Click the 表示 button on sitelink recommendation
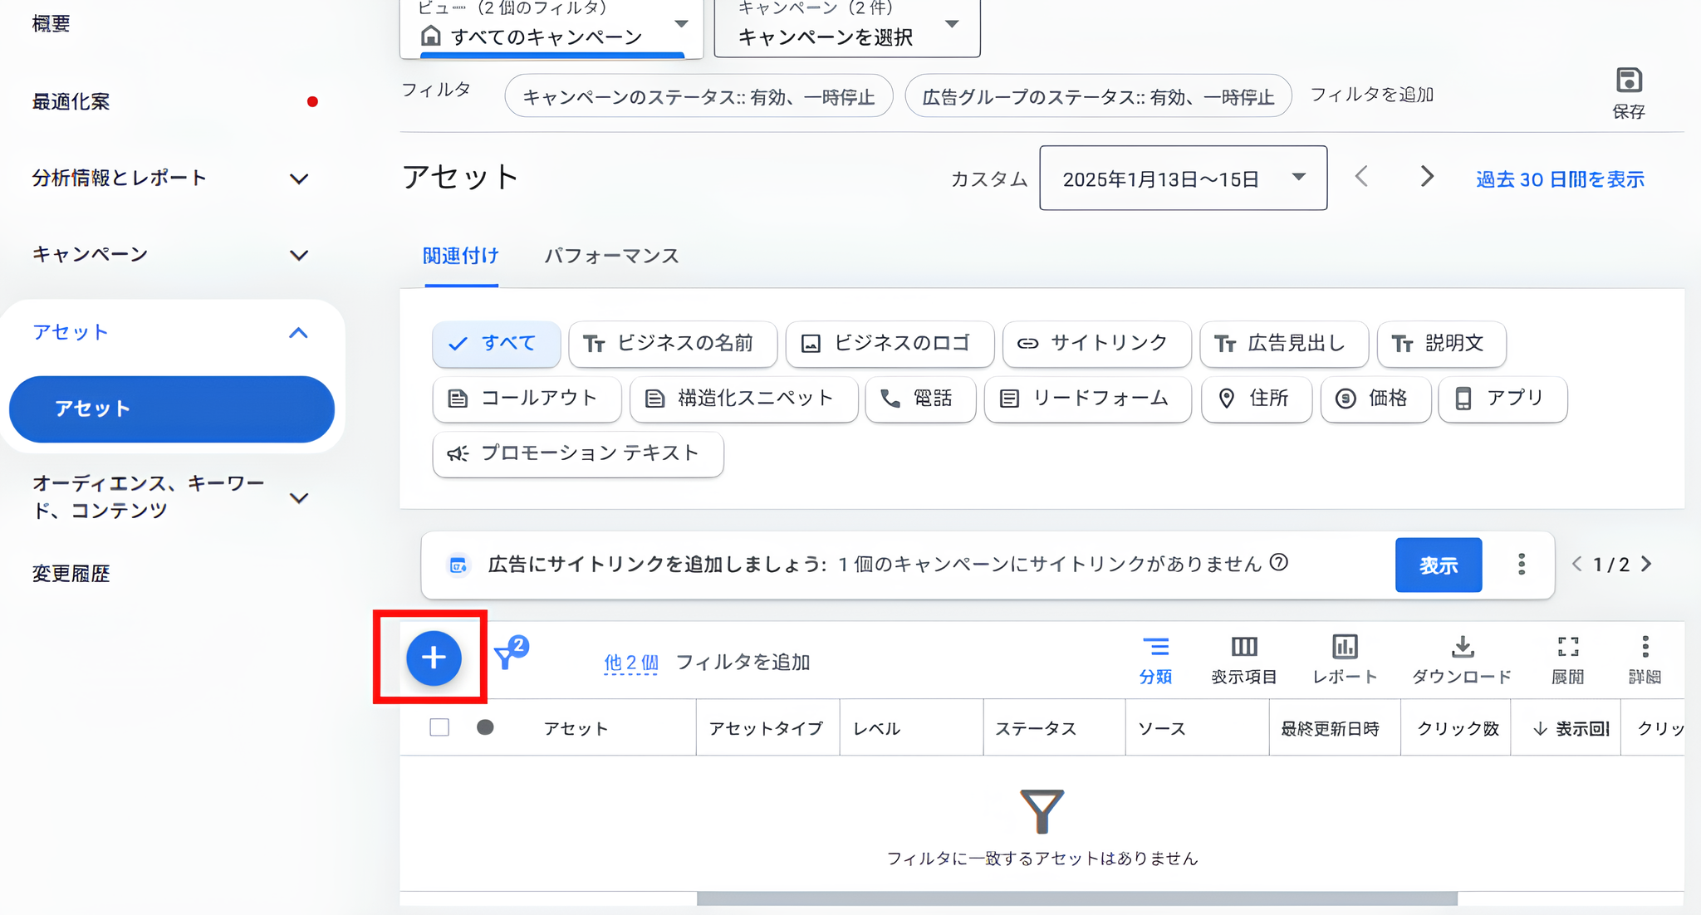This screenshot has width=1701, height=915. 1438,565
